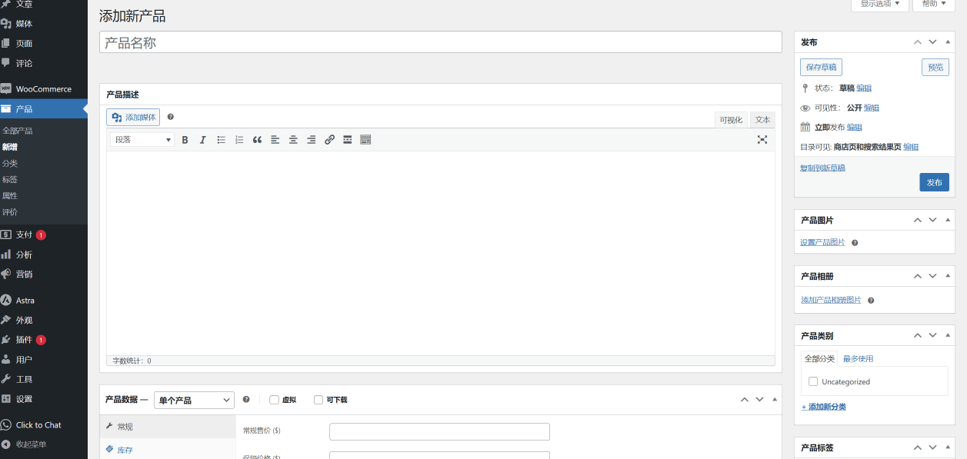The height and width of the screenshot is (459, 967).
Task: Insert a numbered list
Action: click(x=239, y=140)
